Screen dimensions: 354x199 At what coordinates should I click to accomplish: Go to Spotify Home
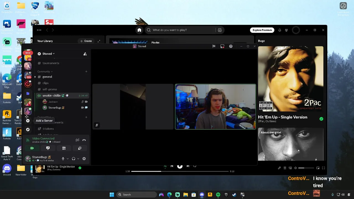pos(139,30)
